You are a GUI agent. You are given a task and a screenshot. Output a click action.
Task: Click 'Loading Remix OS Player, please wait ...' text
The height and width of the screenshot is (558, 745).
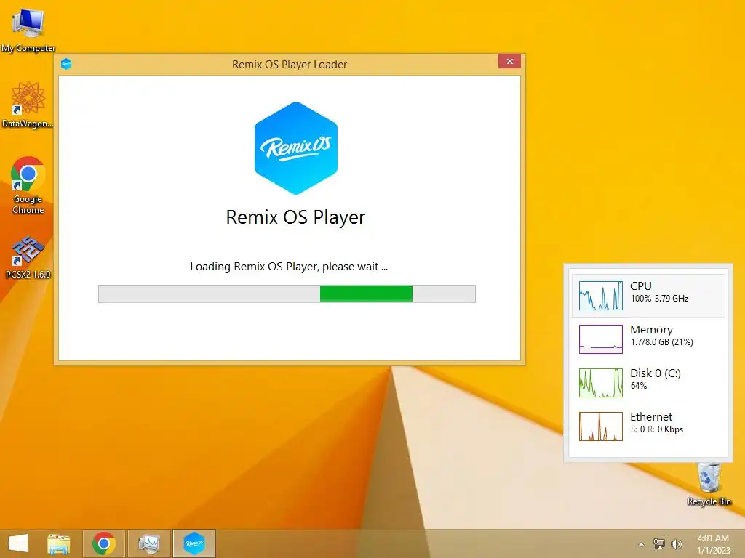pos(289,267)
